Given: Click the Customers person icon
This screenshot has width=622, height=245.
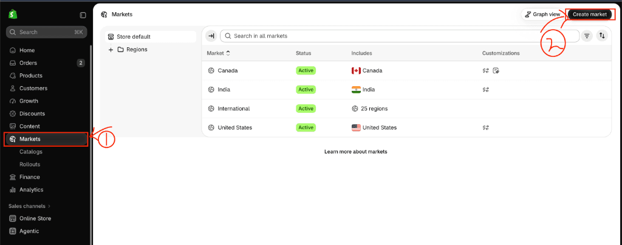Looking at the screenshot, I should pyautogui.click(x=13, y=89).
